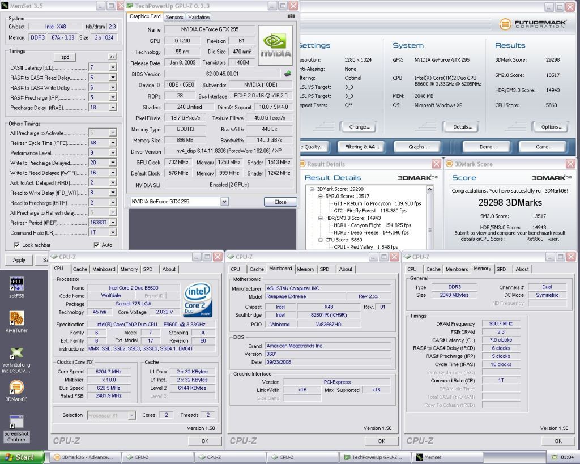This screenshot has height=464, width=580.
Task: Open the CAS# Latency (tCL) dropdown
Action: pos(112,67)
